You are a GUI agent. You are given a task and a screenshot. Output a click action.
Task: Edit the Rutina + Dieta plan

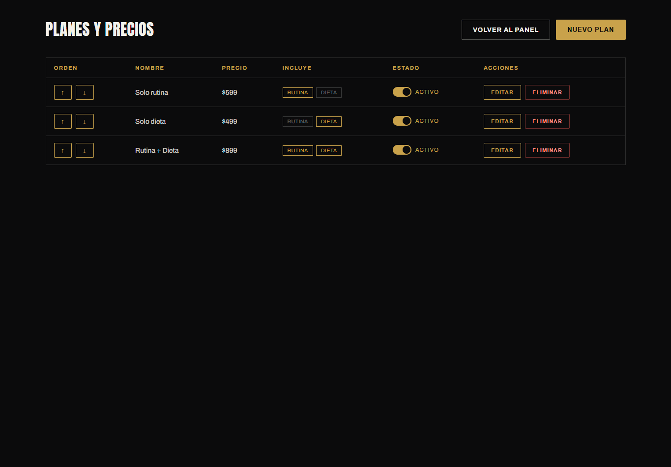502,150
